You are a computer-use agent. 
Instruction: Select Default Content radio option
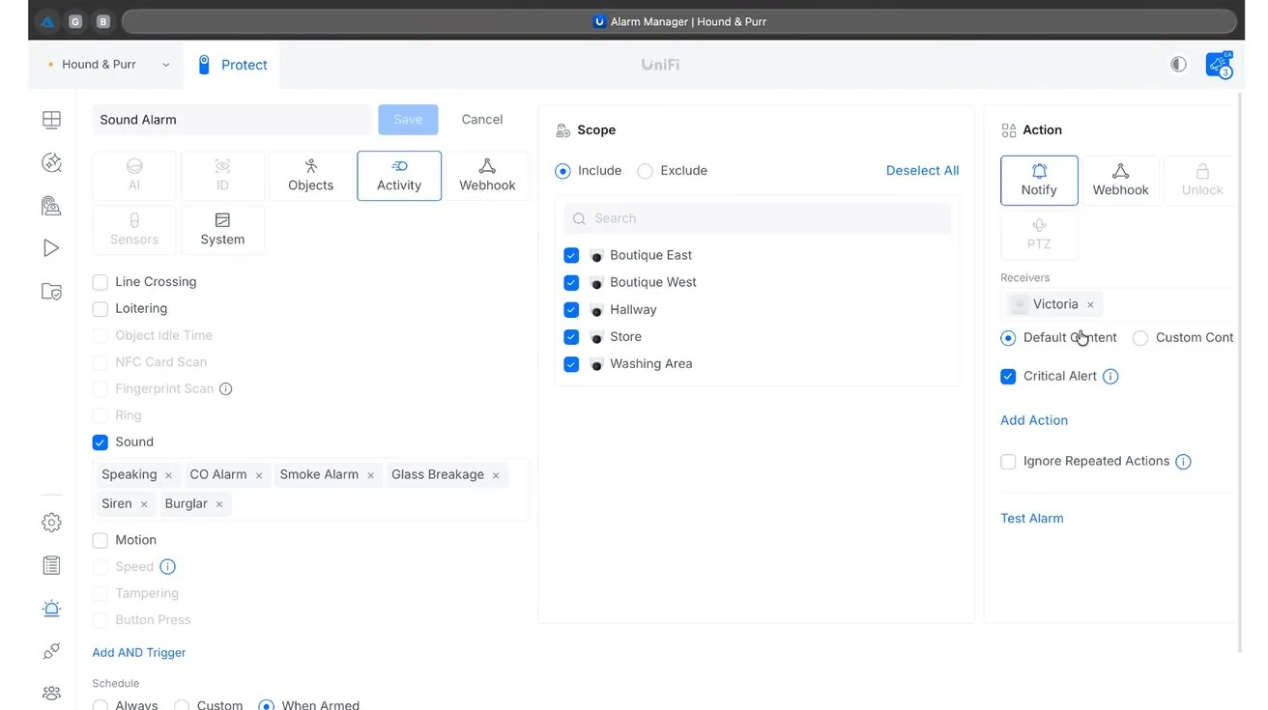pos(1008,338)
